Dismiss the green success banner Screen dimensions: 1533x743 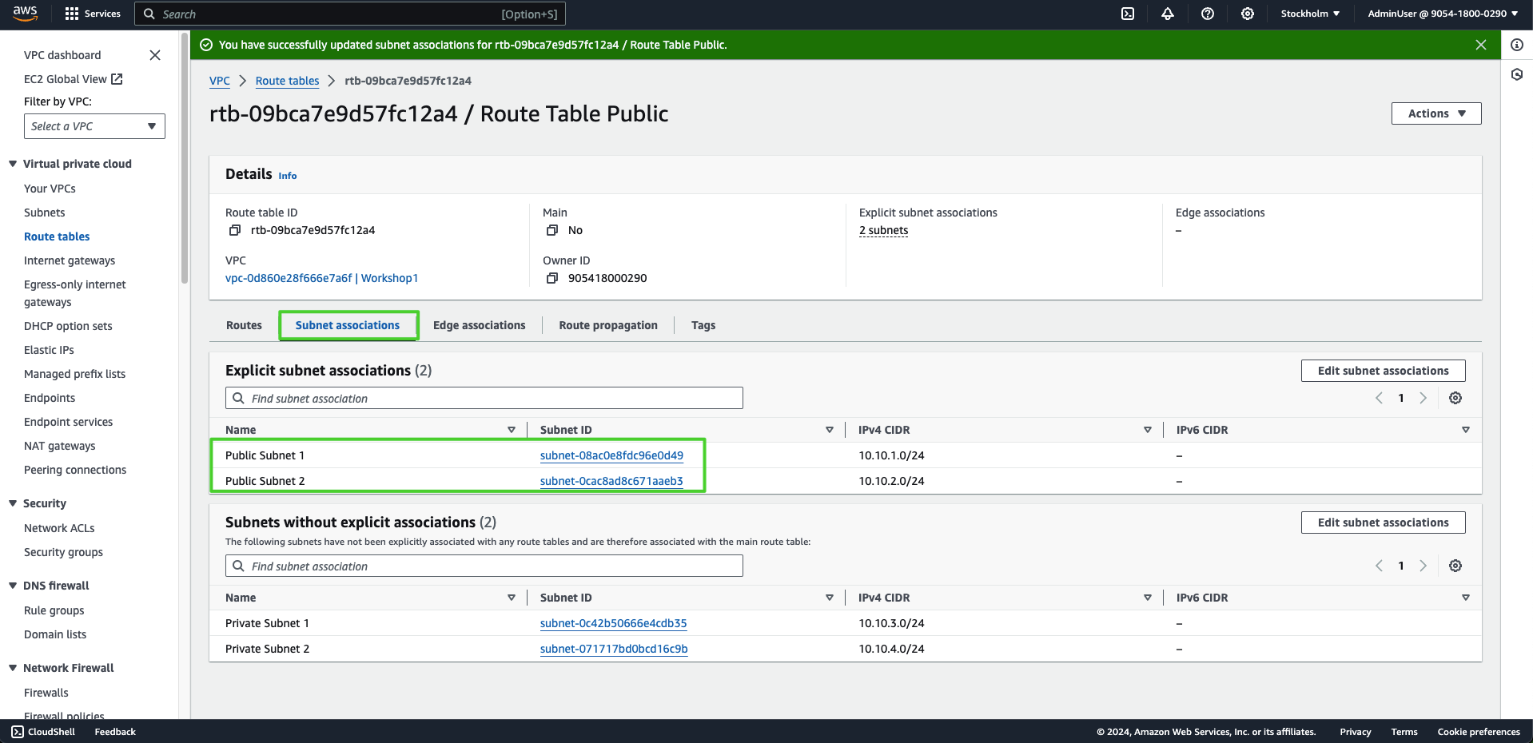coord(1480,45)
